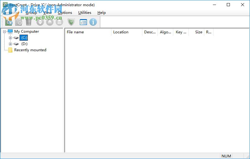Sort by Location column header
The width and height of the screenshot is (250, 159).
pyautogui.click(x=127, y=32)
